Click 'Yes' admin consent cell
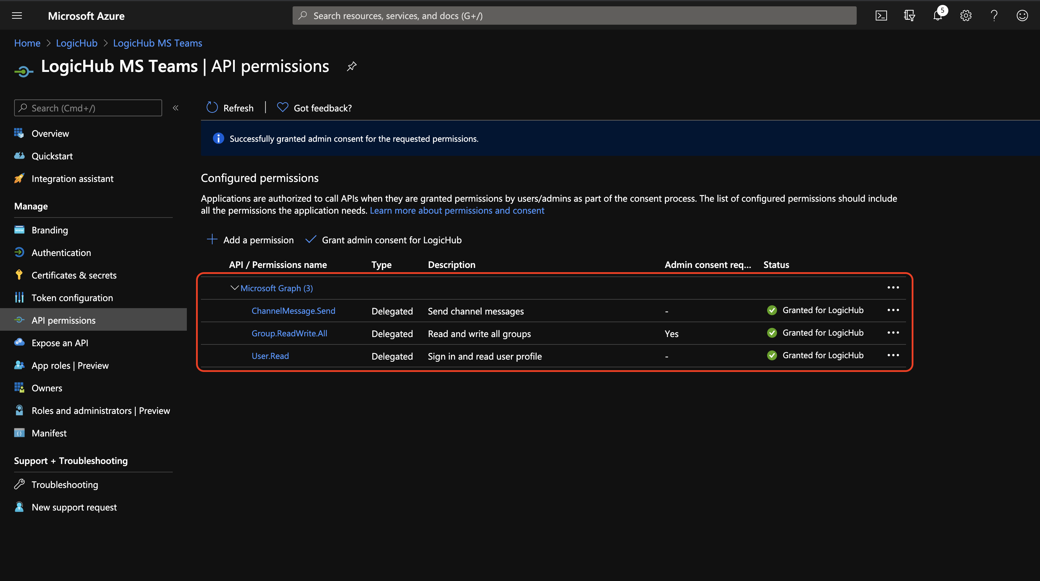 click(671, 334)
